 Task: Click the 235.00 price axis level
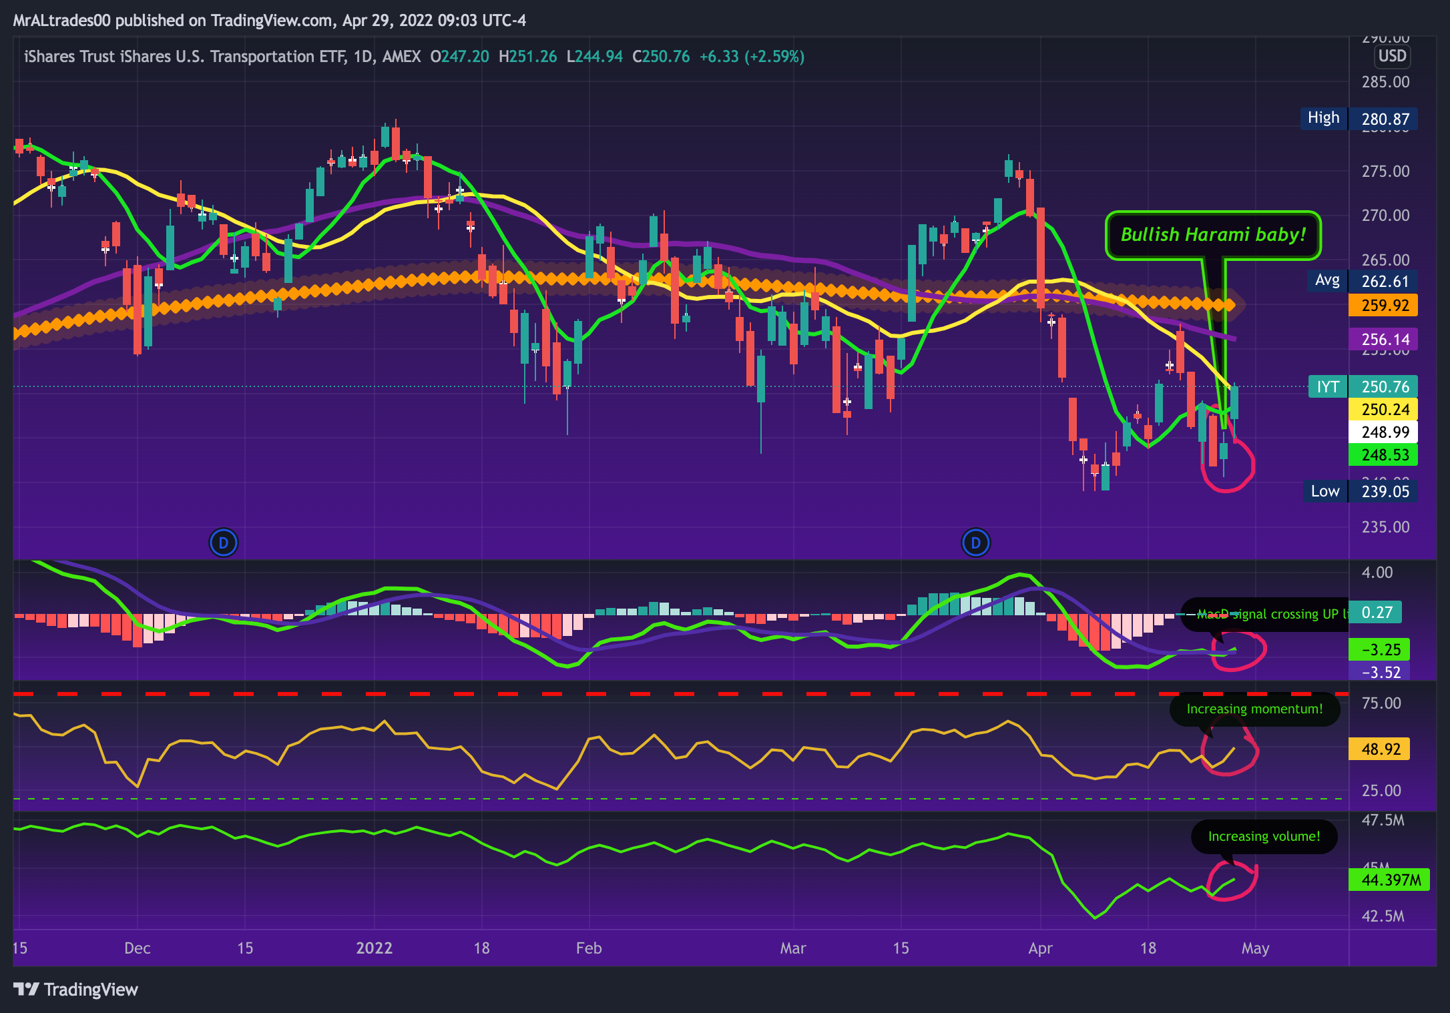1386,527
